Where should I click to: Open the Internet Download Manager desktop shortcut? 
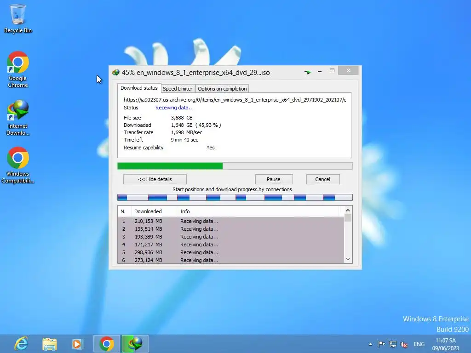pyautogui.click(x=18, y=118)
